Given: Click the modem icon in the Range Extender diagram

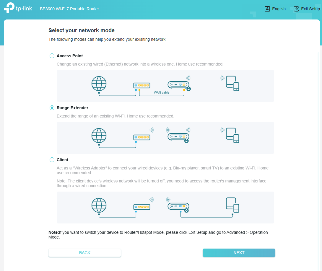Looking at the screenshot, I should click(x=142, y=137).
